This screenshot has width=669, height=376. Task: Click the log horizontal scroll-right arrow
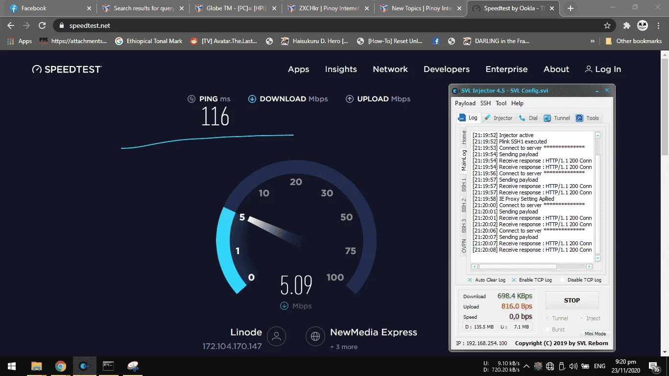point(590,267)
